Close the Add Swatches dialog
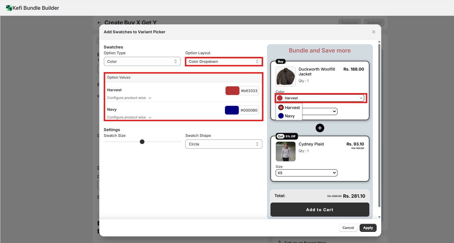Screen dimensions: 454x243 (373, 32)
